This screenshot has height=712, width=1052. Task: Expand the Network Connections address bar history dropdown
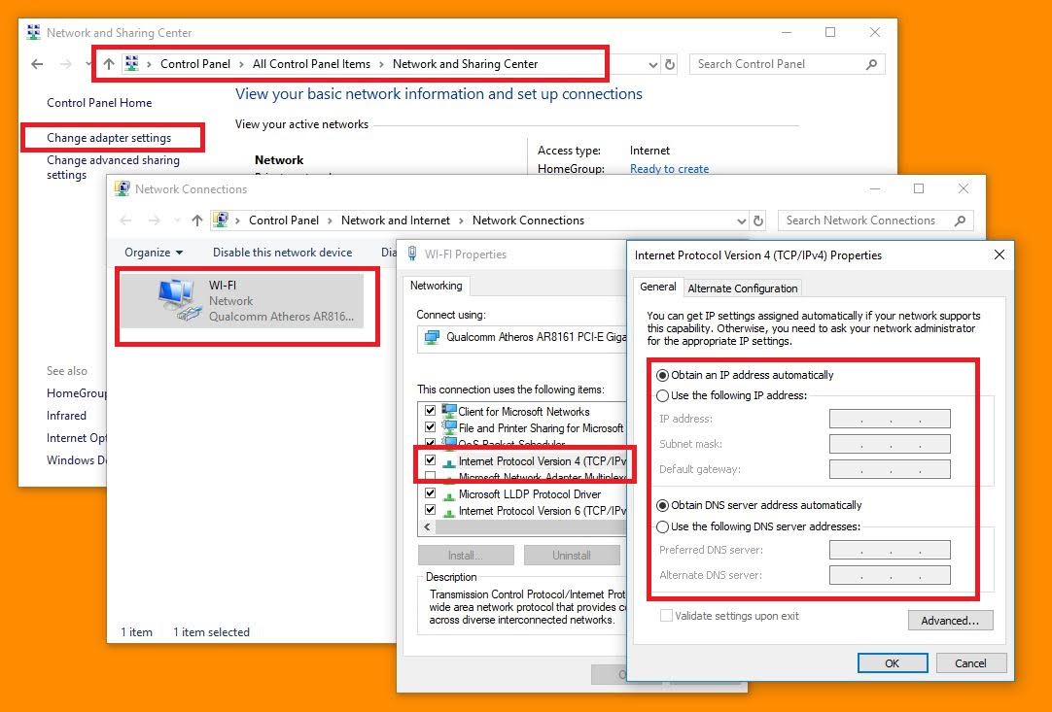coord(742,220)
